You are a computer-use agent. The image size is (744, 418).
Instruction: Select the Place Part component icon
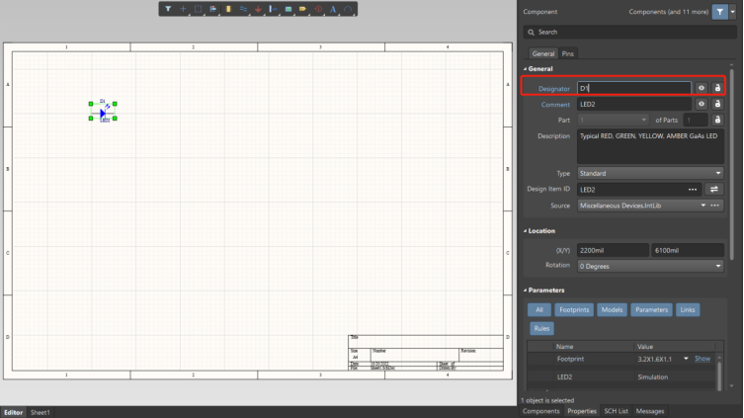tap(228, 9)
